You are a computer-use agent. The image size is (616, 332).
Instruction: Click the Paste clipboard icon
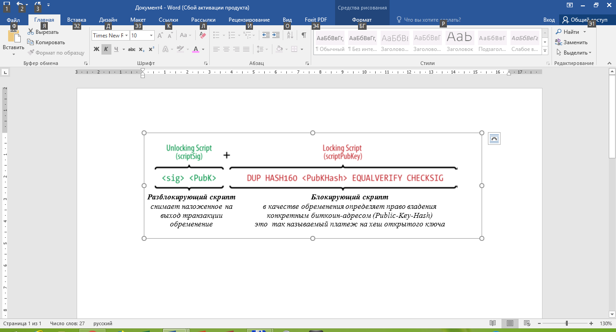point(14,37)
